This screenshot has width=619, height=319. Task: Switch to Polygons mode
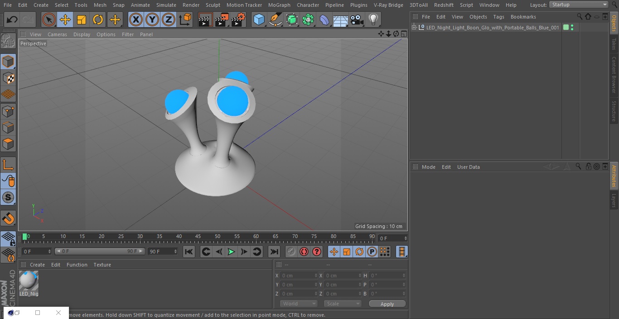click(x=8, y=144)
